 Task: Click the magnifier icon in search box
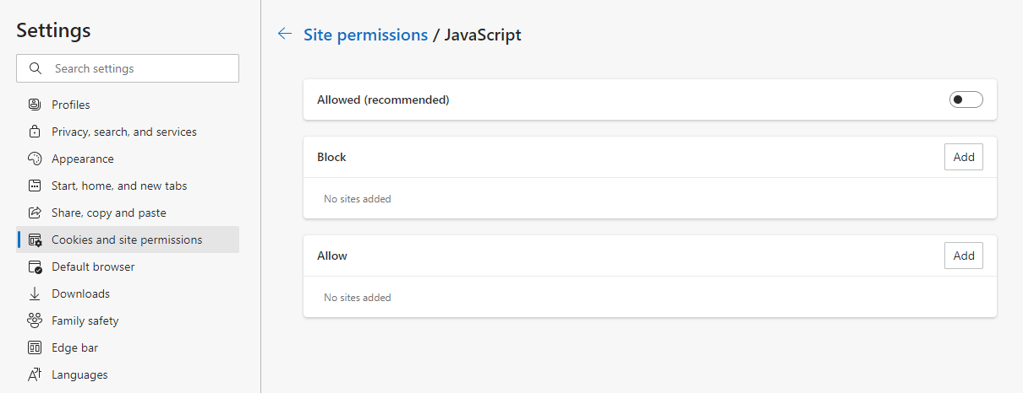coord(35,68)
